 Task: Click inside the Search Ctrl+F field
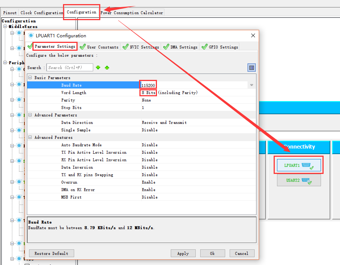(70, 68)
